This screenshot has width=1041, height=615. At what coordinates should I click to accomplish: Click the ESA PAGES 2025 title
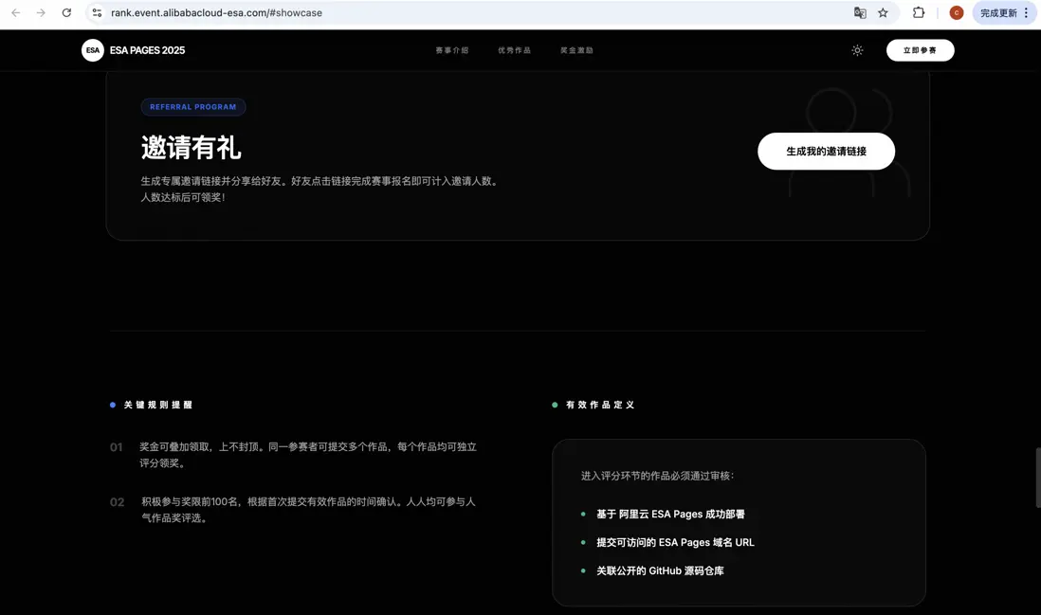[x=147, y=50]
